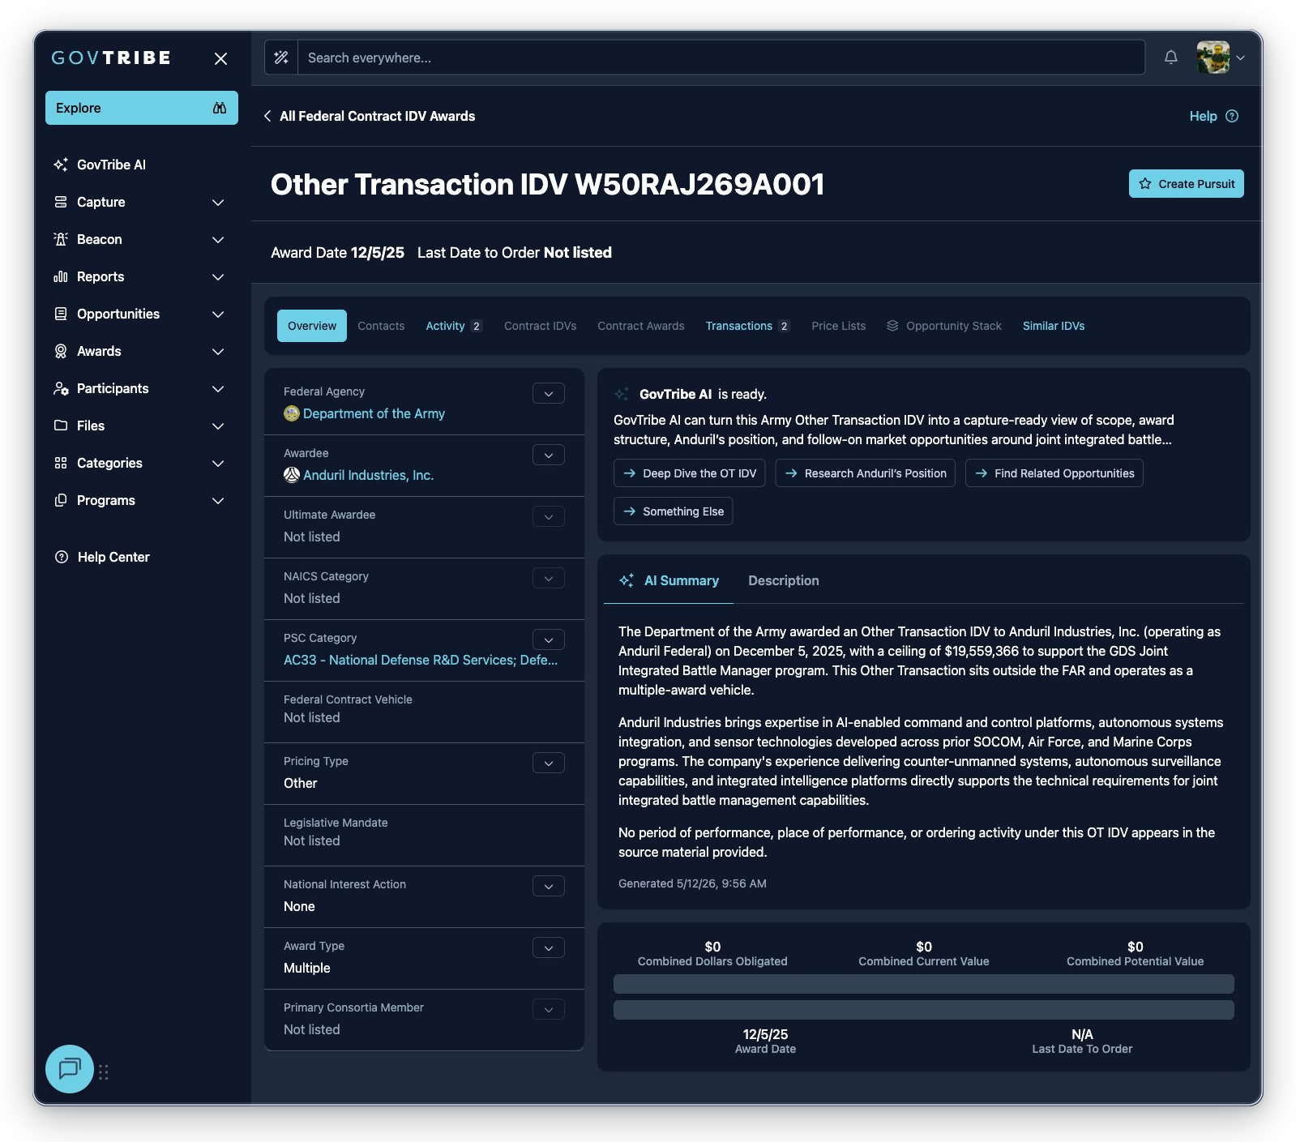This screenshot has width=1296, height=1142.
Task: Click Research Anduril's Position
Action: 865,473
